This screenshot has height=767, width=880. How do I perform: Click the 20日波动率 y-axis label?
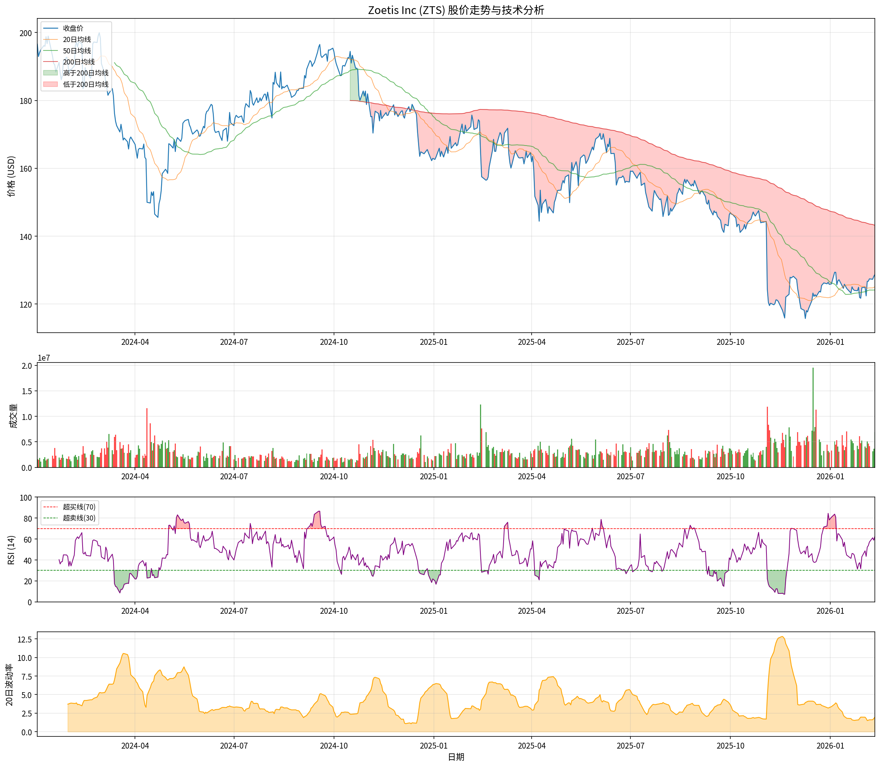(10, 684)
